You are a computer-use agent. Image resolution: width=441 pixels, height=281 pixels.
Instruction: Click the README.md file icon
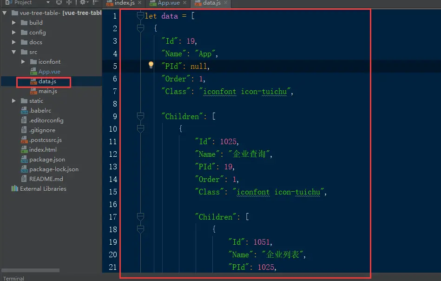point(24,179)
